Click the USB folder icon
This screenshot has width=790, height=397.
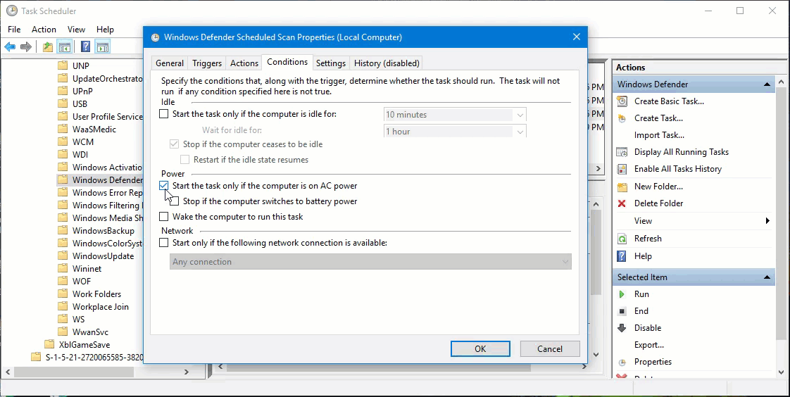pyautogui.click(x=63, y=103)
